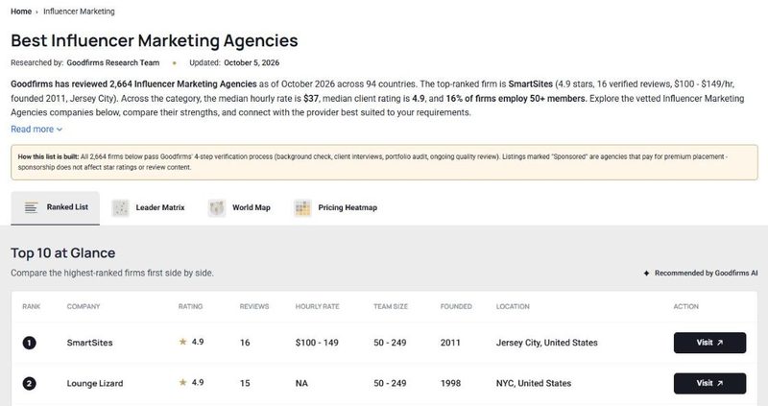
Task: Click the SmartSites company name
Action: [89, 343]
